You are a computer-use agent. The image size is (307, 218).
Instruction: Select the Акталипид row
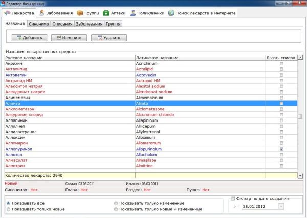pos(151,69)
